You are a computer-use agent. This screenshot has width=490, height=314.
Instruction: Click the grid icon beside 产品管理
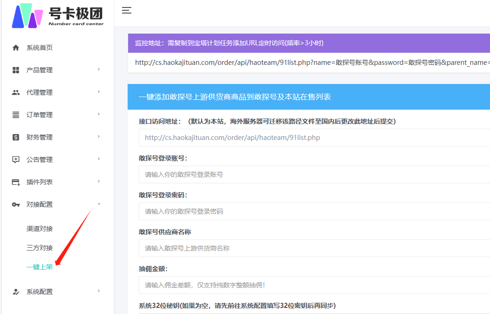click(x=16, y=70)
